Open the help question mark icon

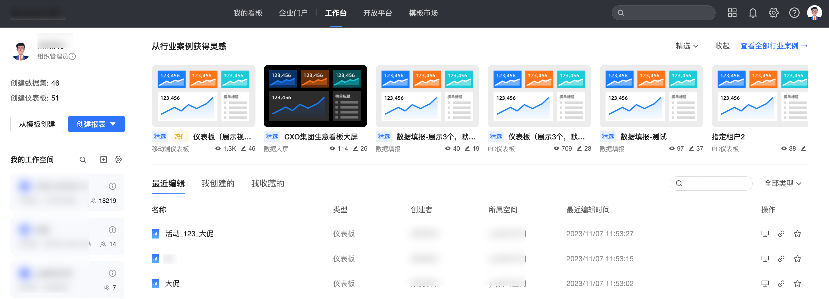[x=794, y=13]
